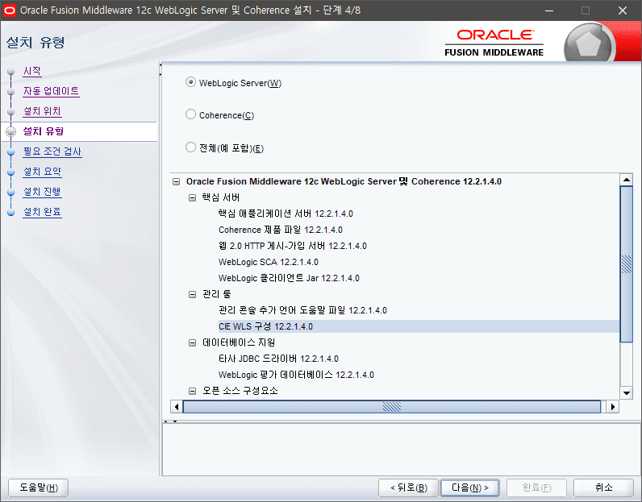Select the CIE WLS 구성 12.2.1.4.0 row
This screenshot has width=642, height=502.
click(x=419, y=326)
